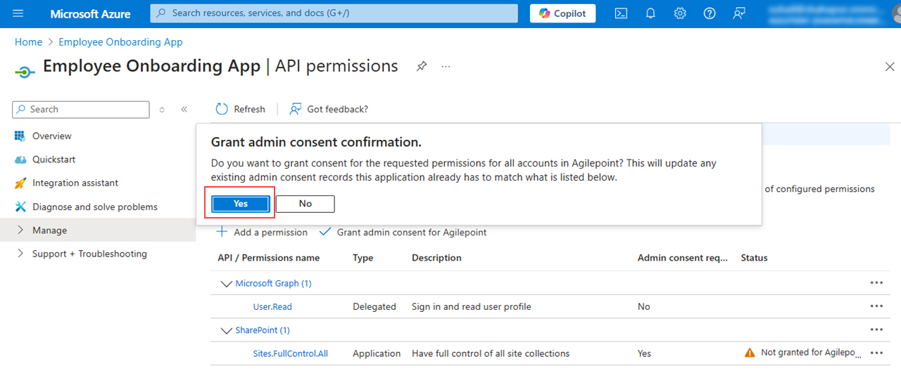901x378 pixels.
Task: Click the Diagnose and solve problems wrench icon
Action: pyautogui.click(x=20, y=207)
